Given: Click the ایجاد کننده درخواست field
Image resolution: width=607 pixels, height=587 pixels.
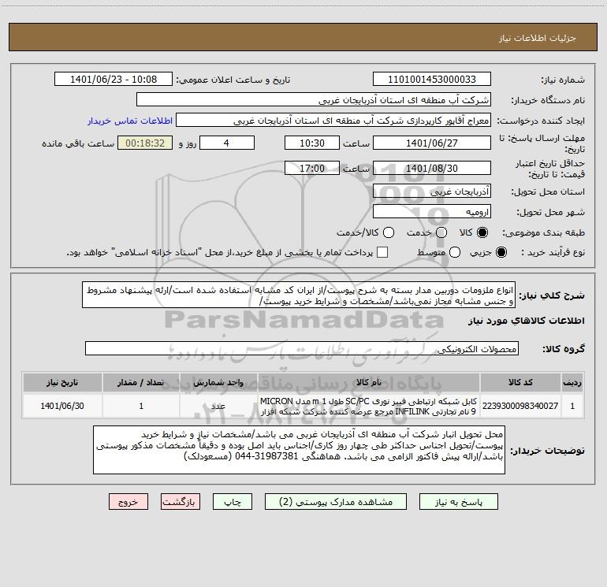Looking at the screenshot, I should 333,121.
